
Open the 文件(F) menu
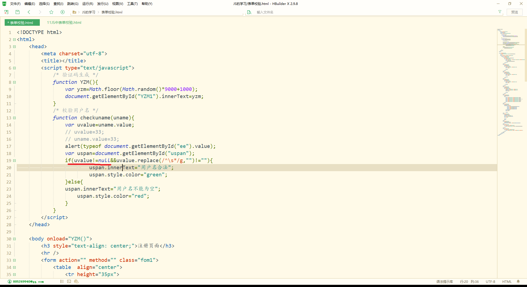(15, 4)
